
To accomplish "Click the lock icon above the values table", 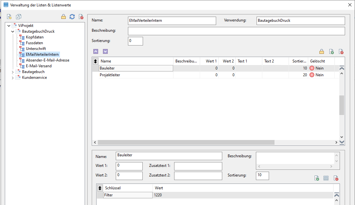I will click(x=322, y=52).
